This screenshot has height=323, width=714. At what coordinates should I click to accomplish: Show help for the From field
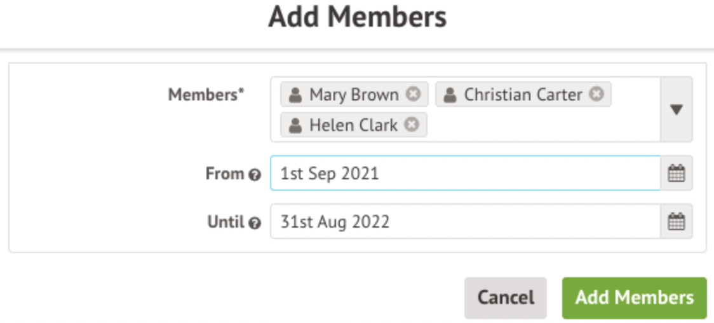tap(255, 175)
